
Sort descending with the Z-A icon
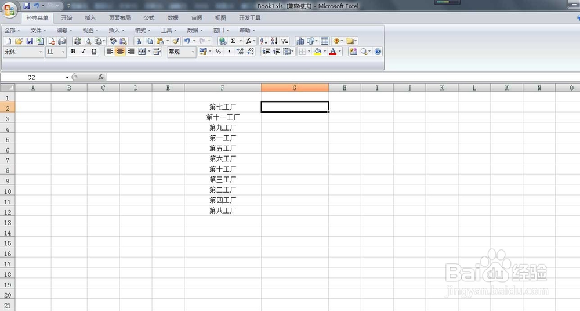(274, 41)
